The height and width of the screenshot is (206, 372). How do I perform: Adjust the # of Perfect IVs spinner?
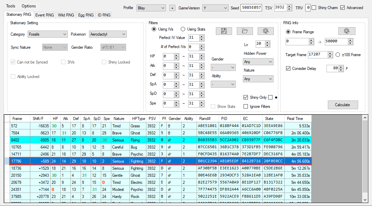pos(202,47)
